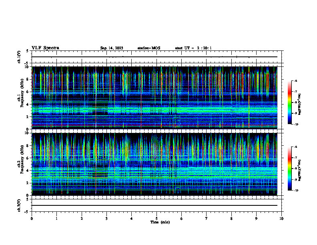This screenshot has height=245, width=317.
Task: Click the ch.3 voltage waveform trace line
Action: [154, 205]
